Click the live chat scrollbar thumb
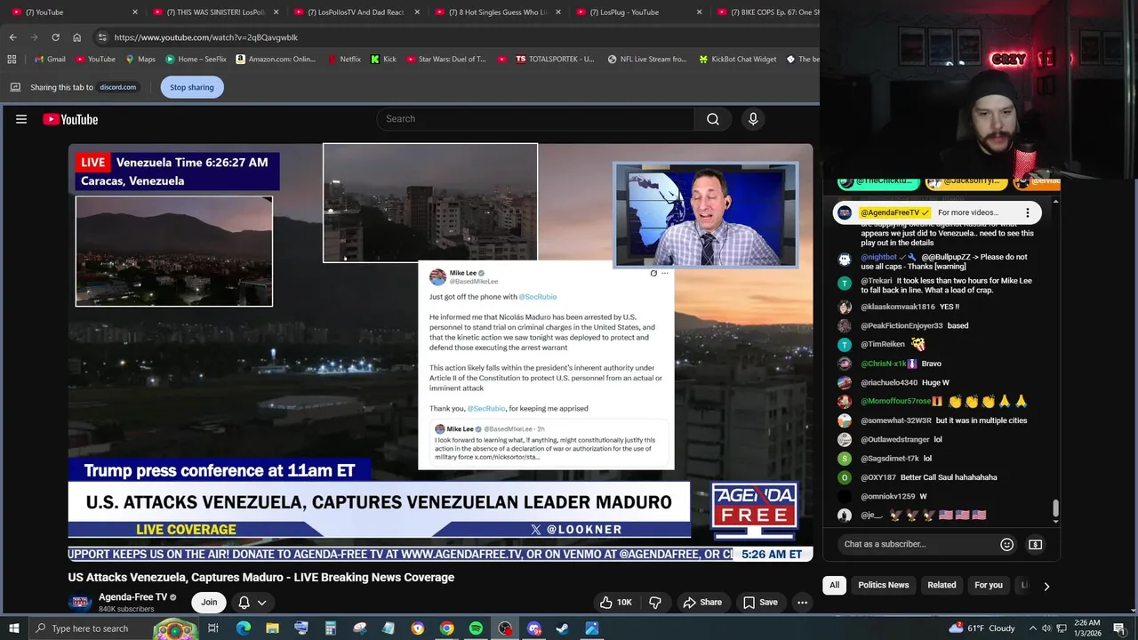The image size is (1138, 640). [1055, 508]
